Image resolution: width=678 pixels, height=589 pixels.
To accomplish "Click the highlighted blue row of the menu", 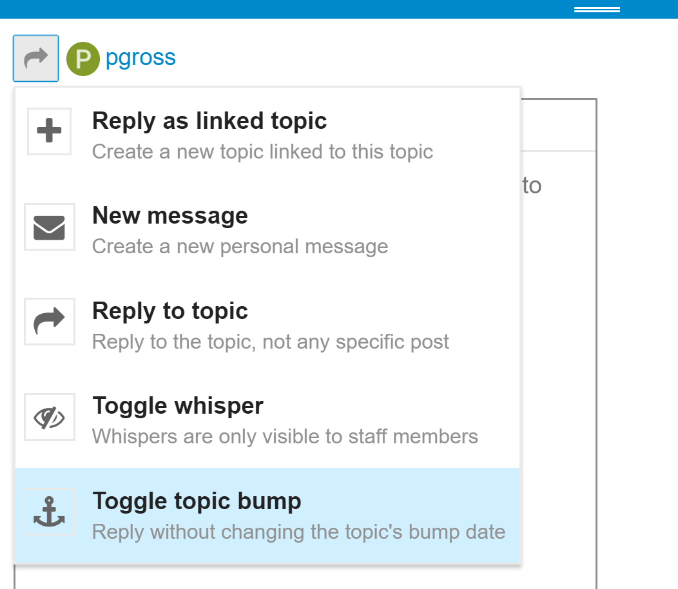I will [267, 514].
